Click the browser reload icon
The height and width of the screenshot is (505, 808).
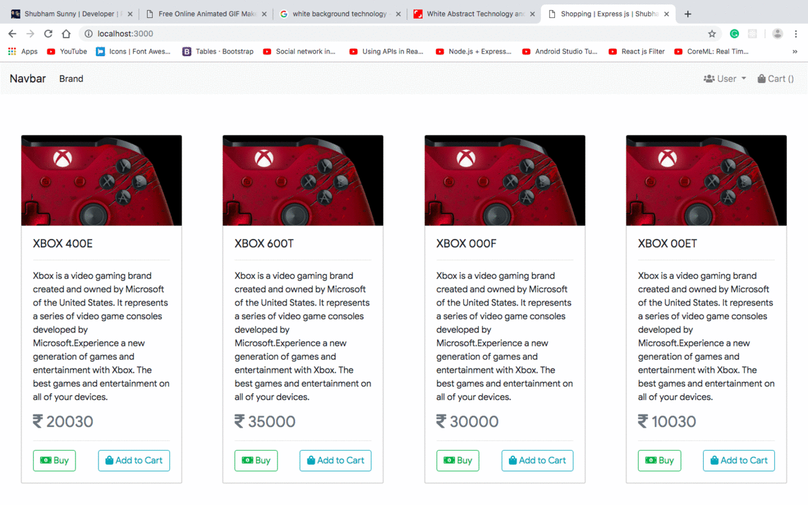pyautogui.click(x=48, y=33)
